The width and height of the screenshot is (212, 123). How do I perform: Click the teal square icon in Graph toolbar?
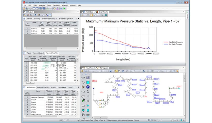(x=106, y=15)
